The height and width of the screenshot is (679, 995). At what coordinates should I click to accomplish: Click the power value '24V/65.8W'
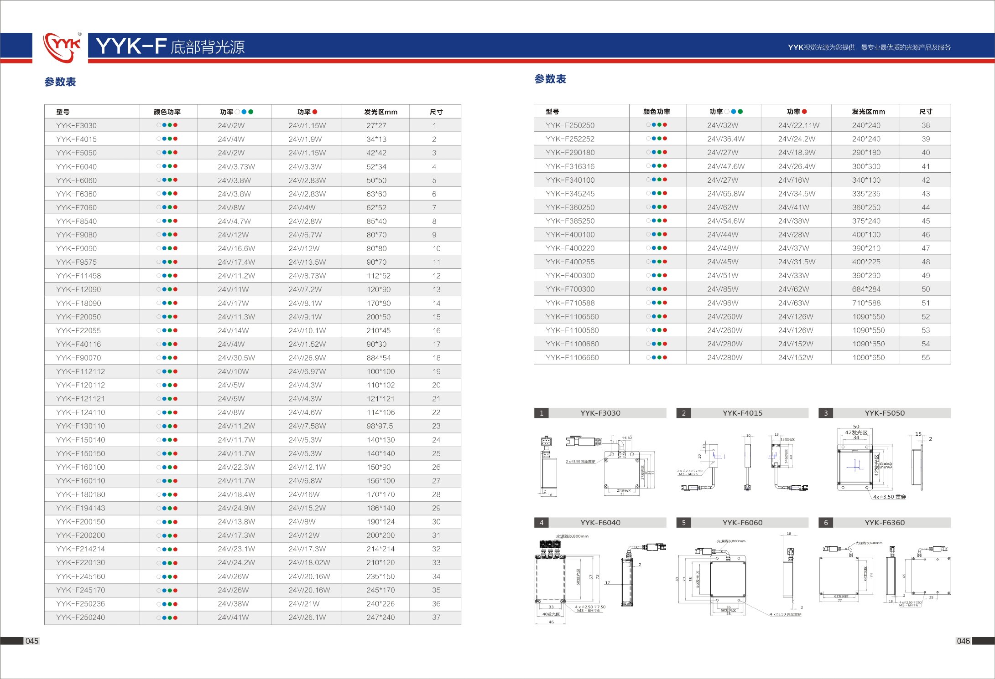pyautogui.click(x=726, y=194)
